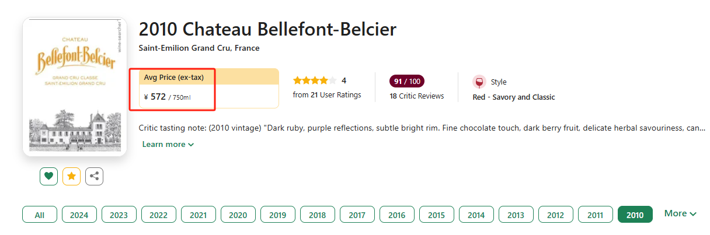Screen dimensions: 710x235
Task: Open the More vintages dropdown
Action: [680, 214]
